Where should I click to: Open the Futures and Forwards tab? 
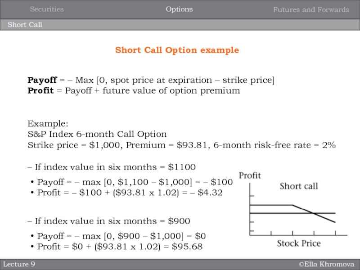click(311, 9)
